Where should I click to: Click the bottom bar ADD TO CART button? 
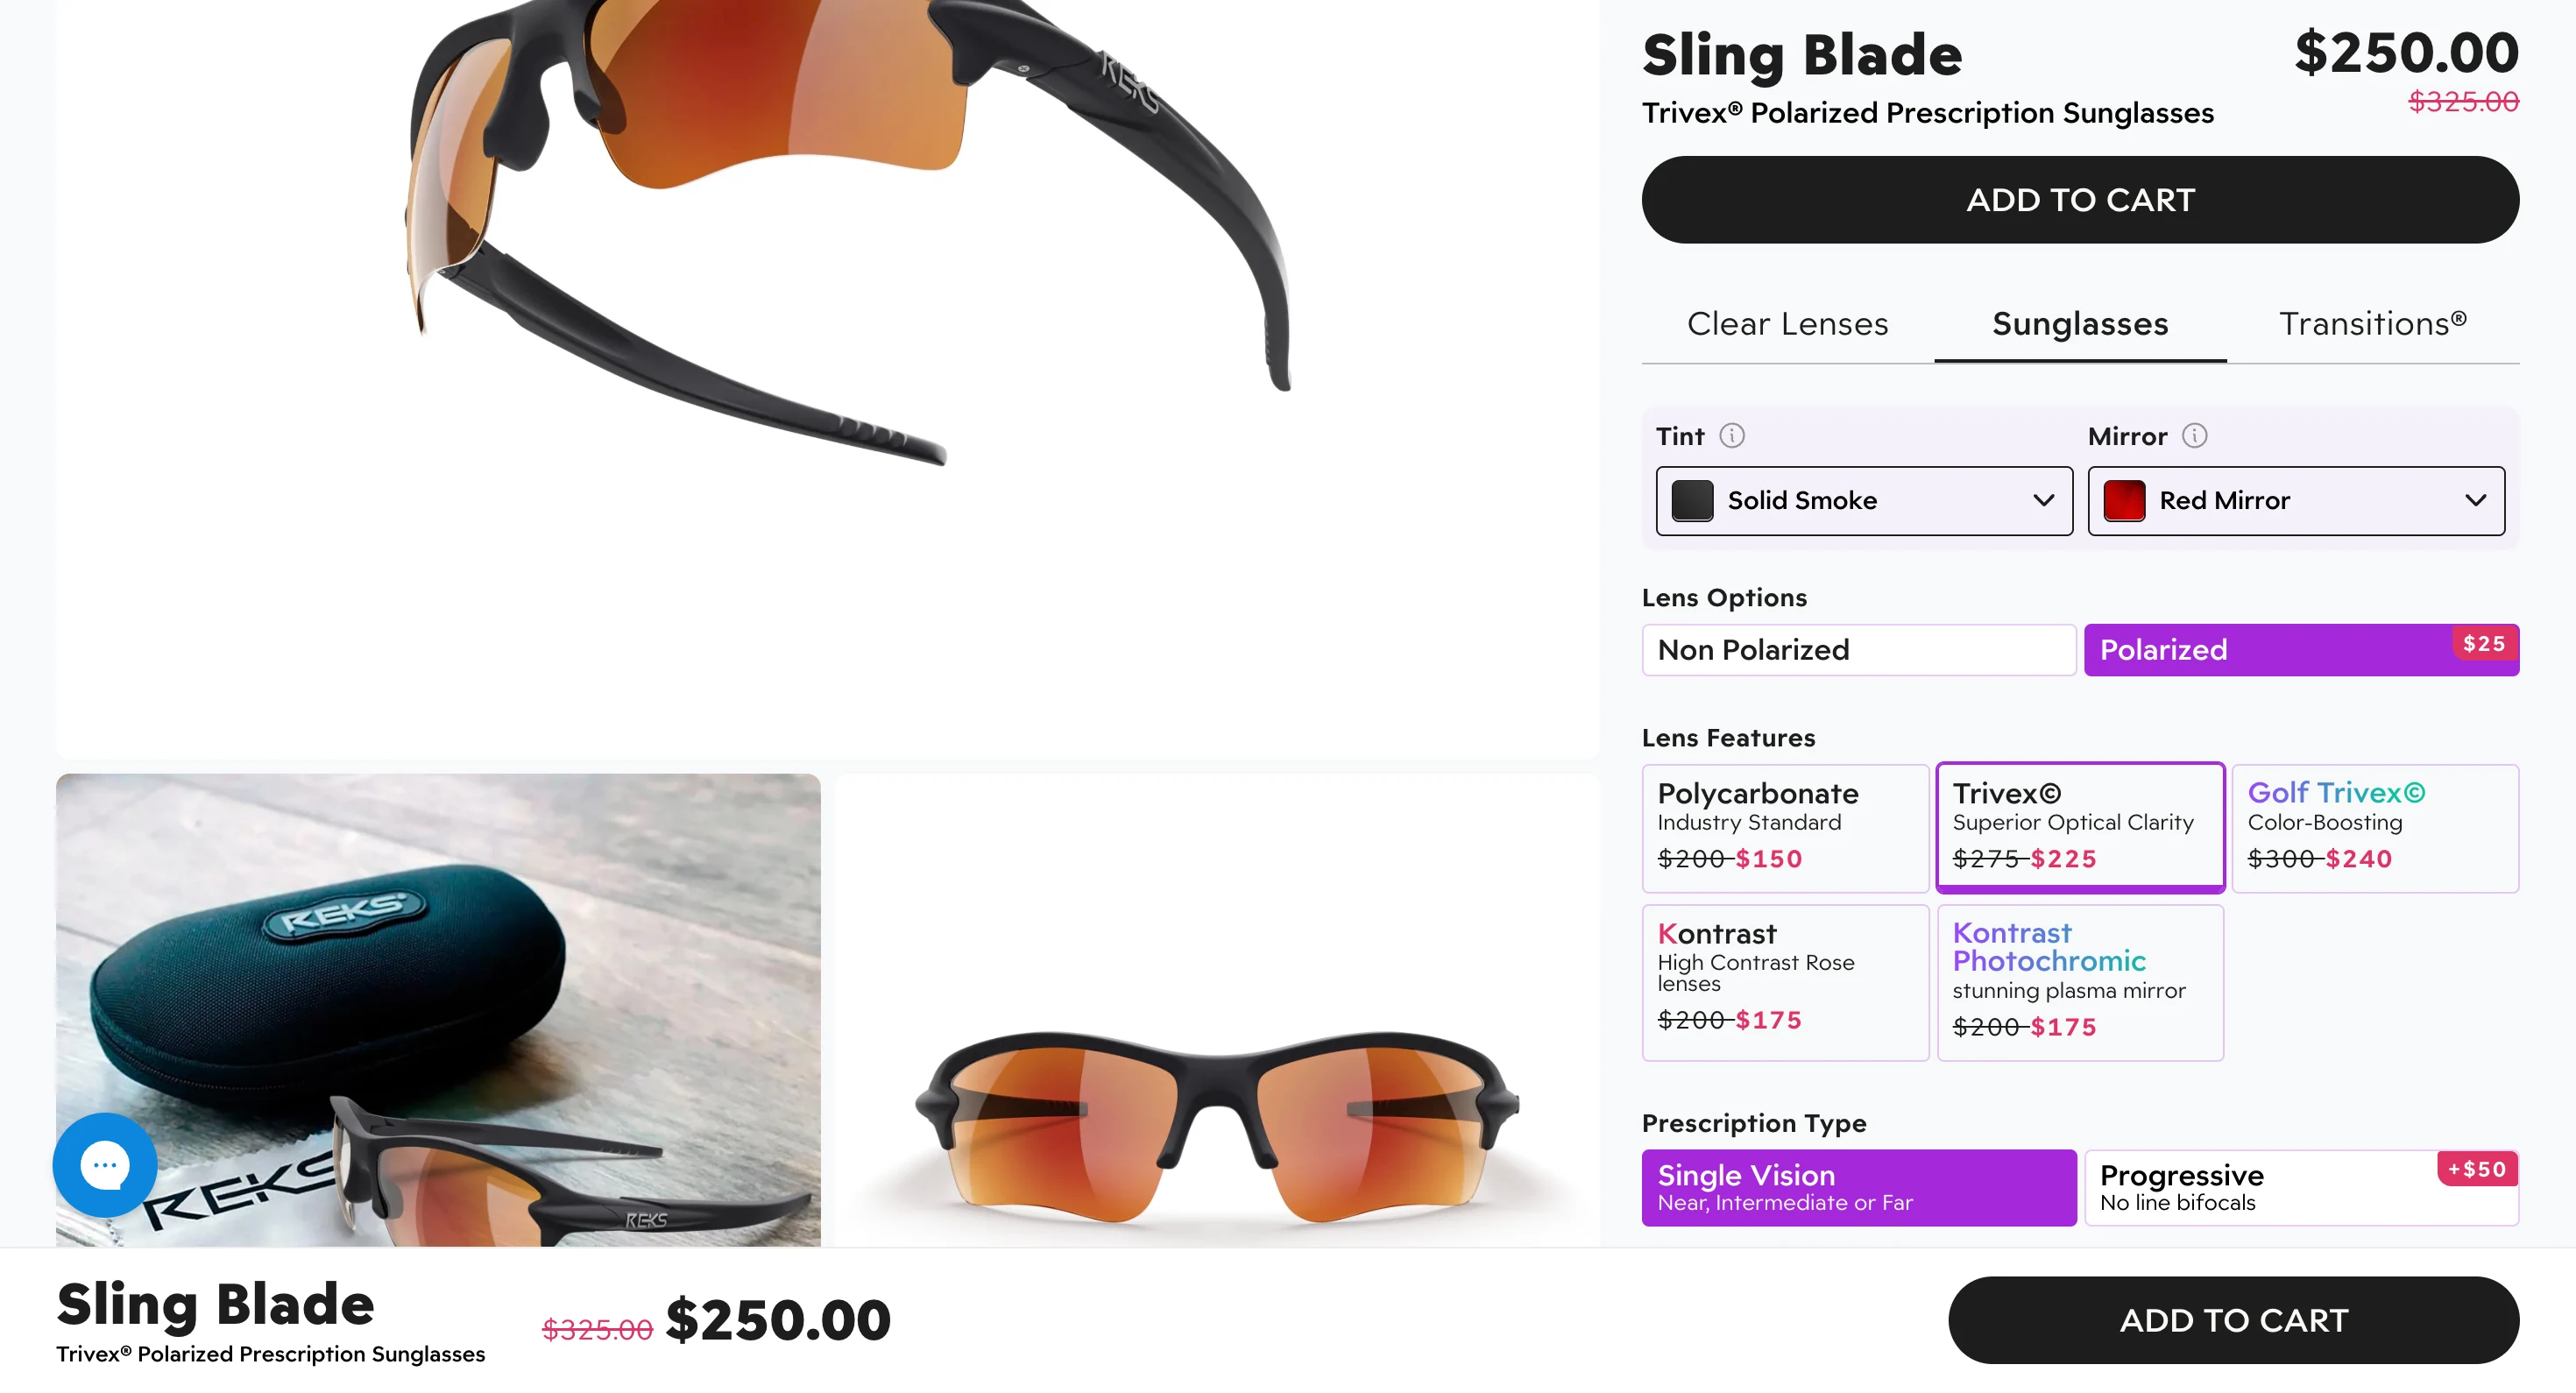click(x=2233, y=1320)
